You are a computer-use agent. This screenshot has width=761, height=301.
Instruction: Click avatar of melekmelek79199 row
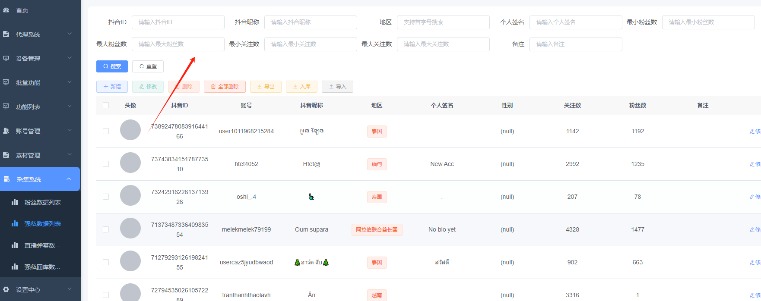[x=130, y=228]
